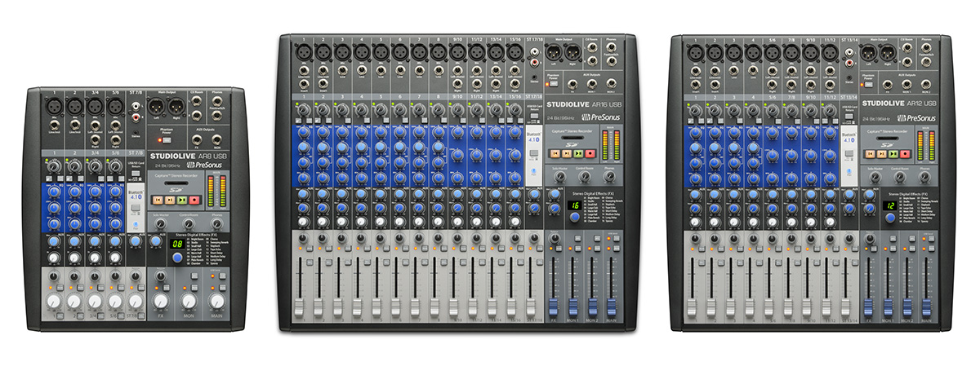Click the Control Room knob on the AR8
The width and height of the screenshot is (980, 366).
(x=189, y=223)
